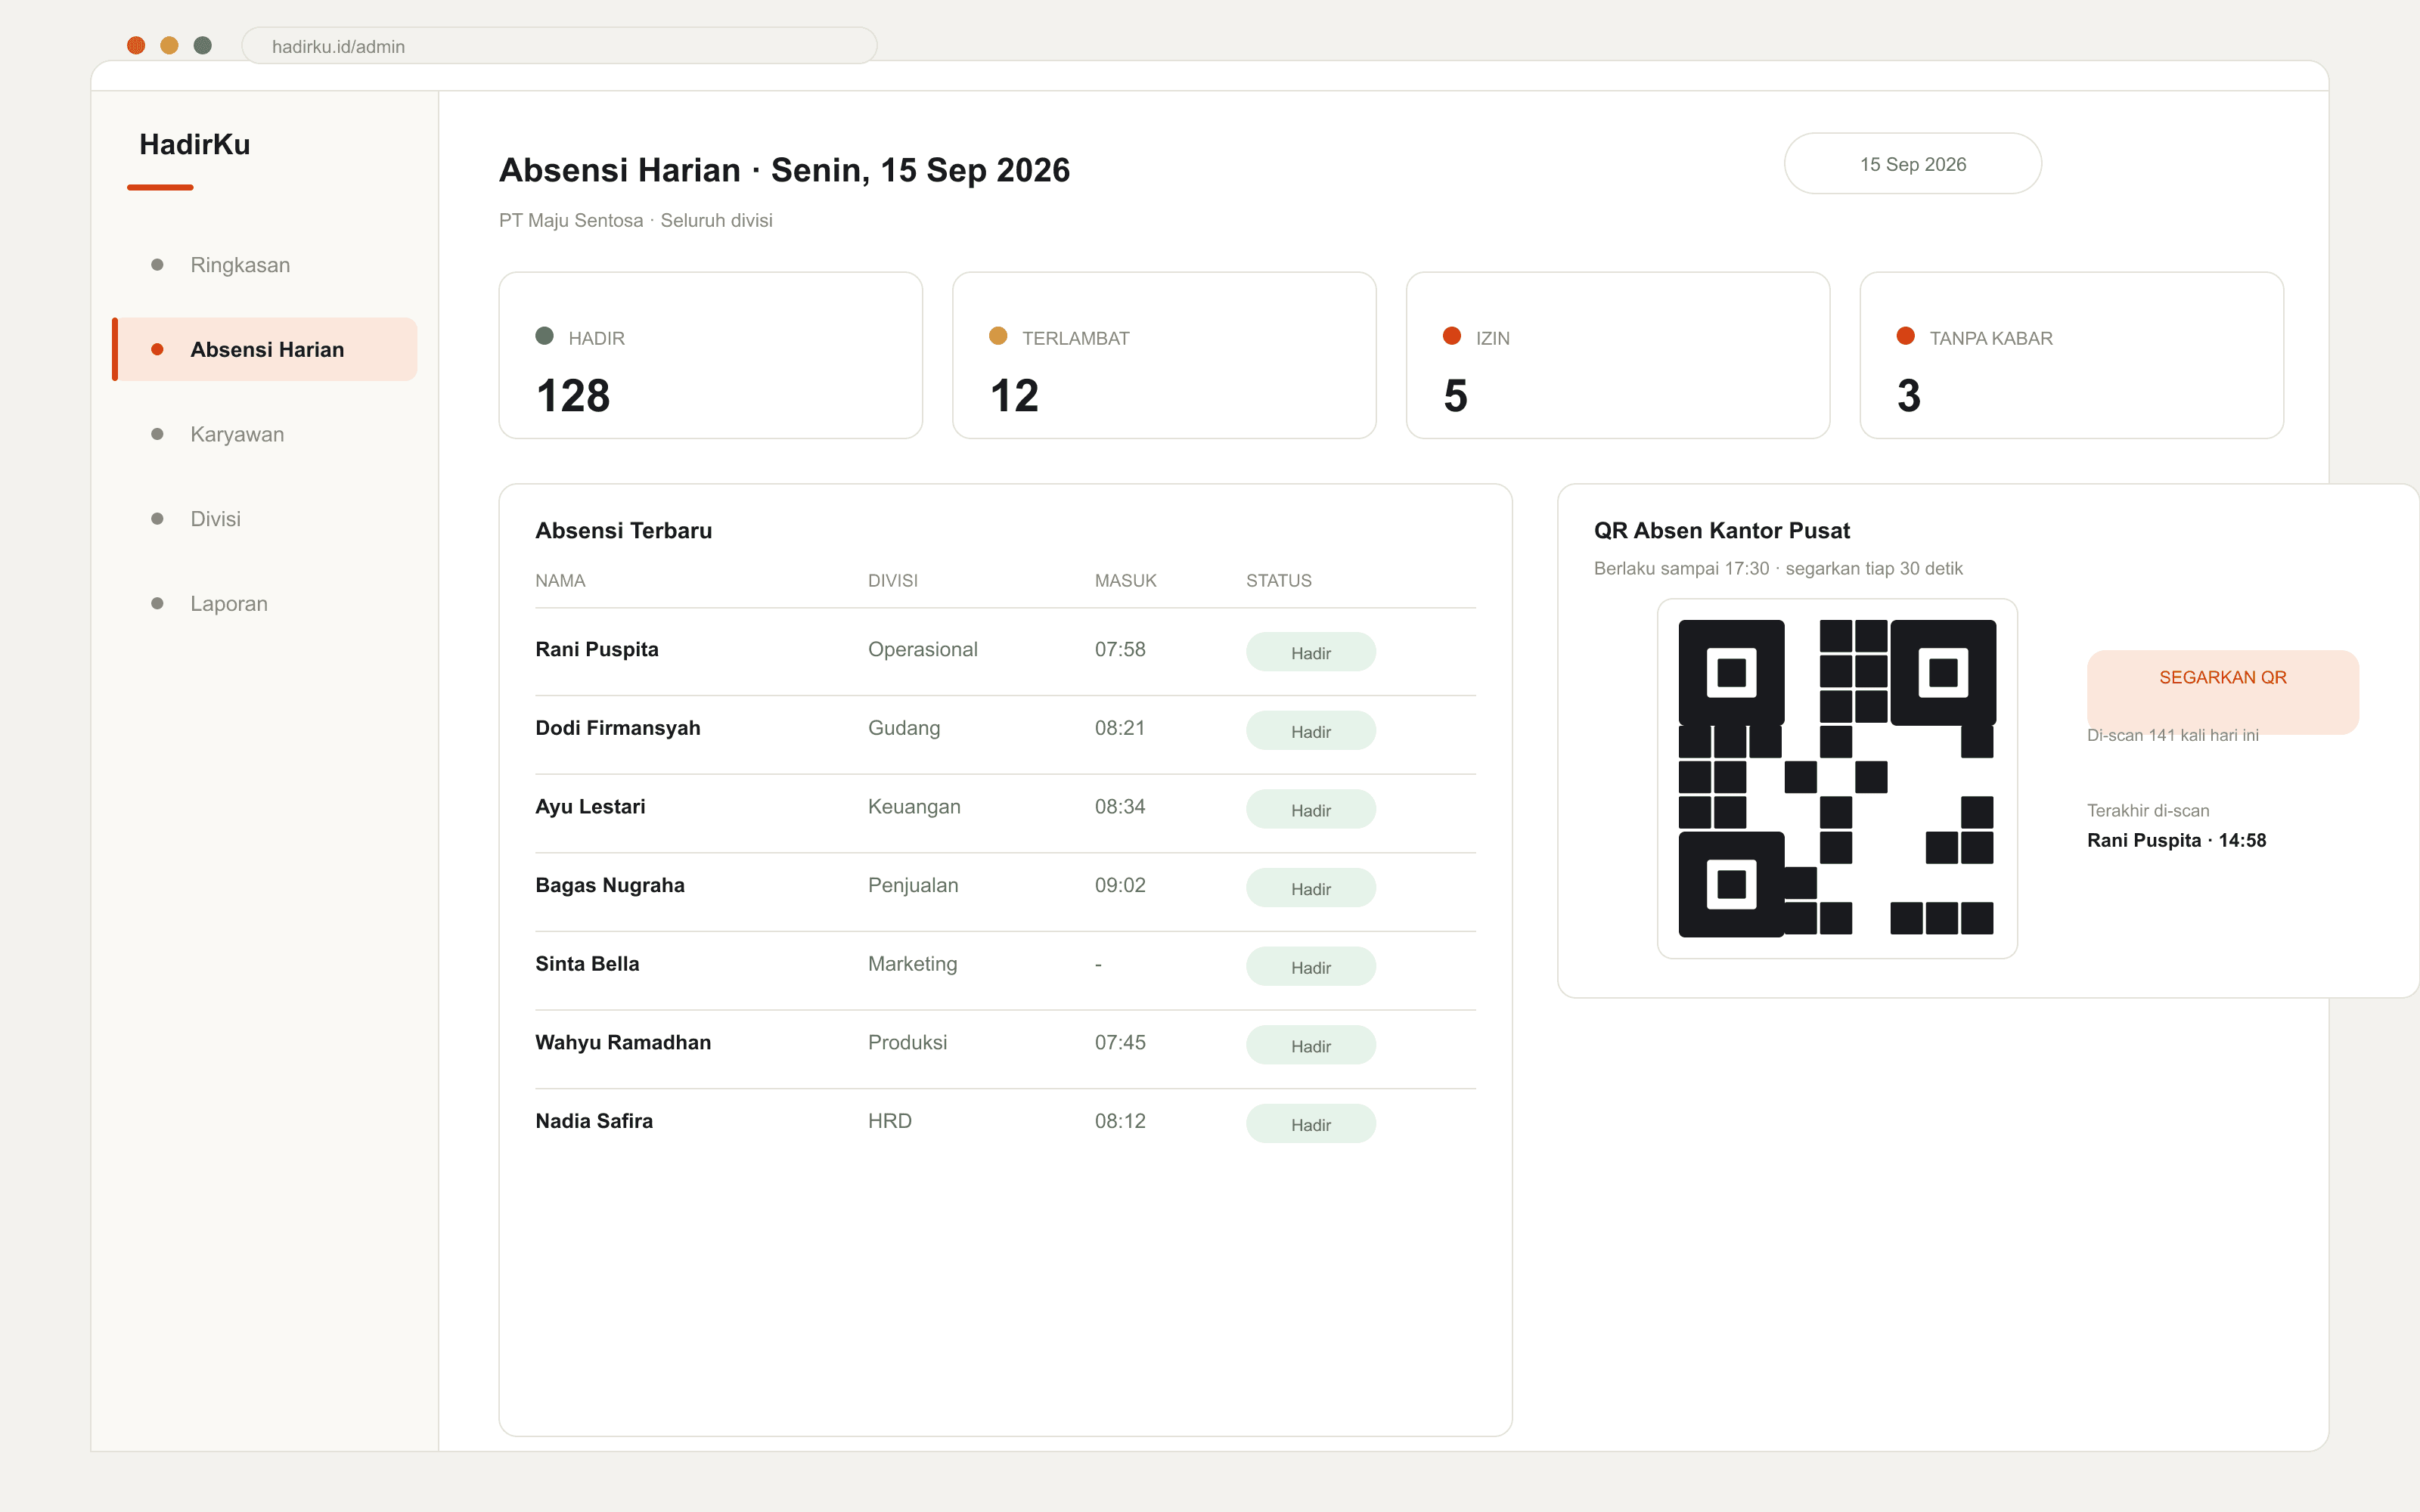Image resolution: width=2420 pixels, height=1512 pixels.
Task: Click the MASUK column header
Action: tap(1125, 581)
